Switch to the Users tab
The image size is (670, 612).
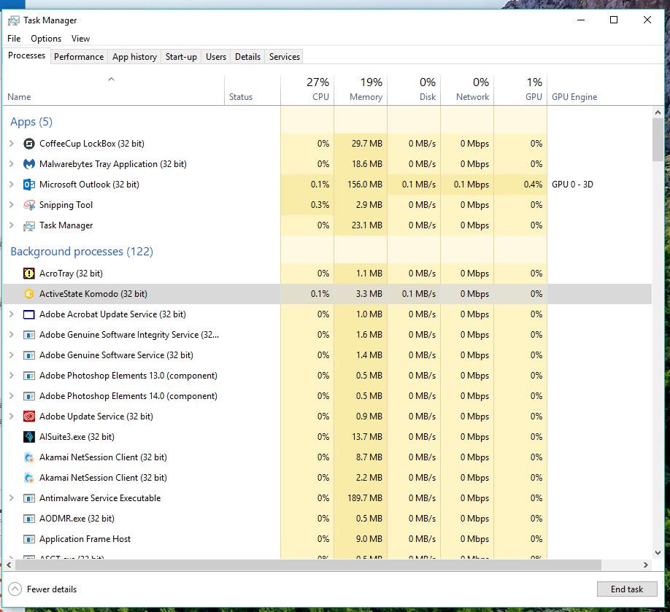coord(216,57)
